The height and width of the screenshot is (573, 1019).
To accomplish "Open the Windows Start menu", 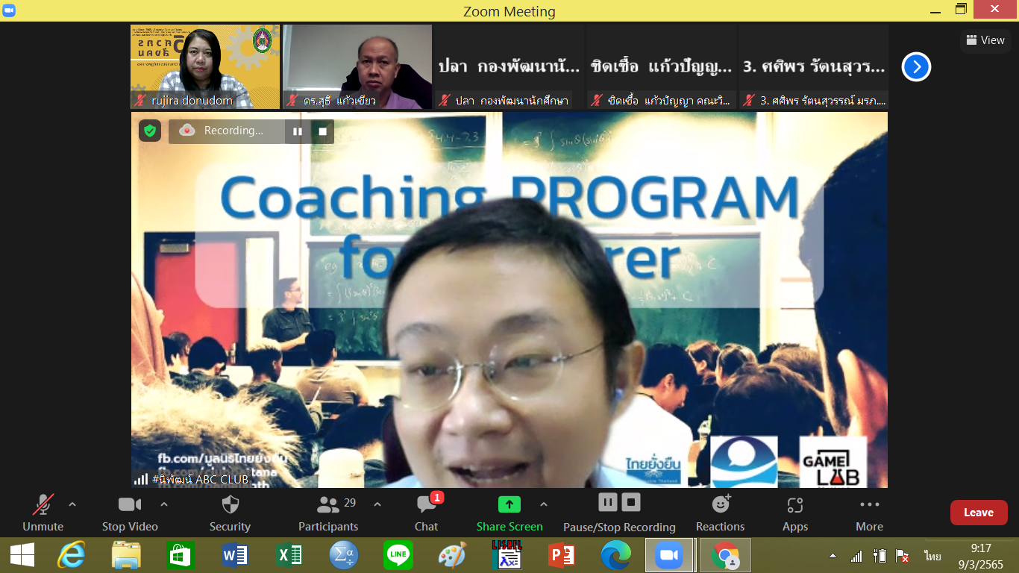I will [22, 555].
